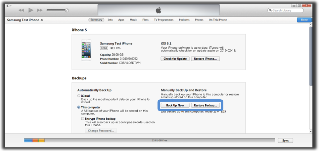This screenshot has width=319, height=151.
Task: Click the blue audio segment of capacity bar
Action: [28, 140]
